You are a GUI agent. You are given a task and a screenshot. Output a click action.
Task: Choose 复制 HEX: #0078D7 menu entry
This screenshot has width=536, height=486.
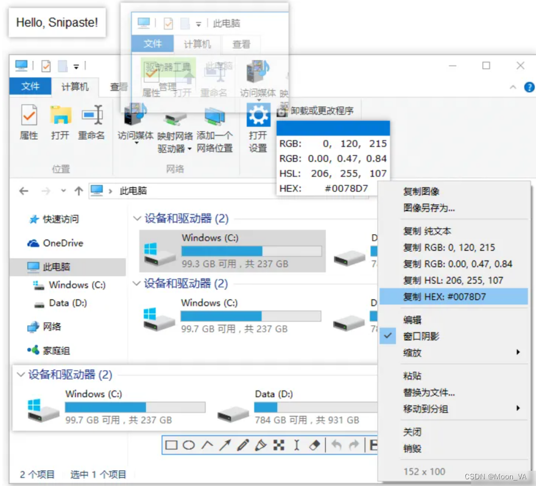(454, 296)
